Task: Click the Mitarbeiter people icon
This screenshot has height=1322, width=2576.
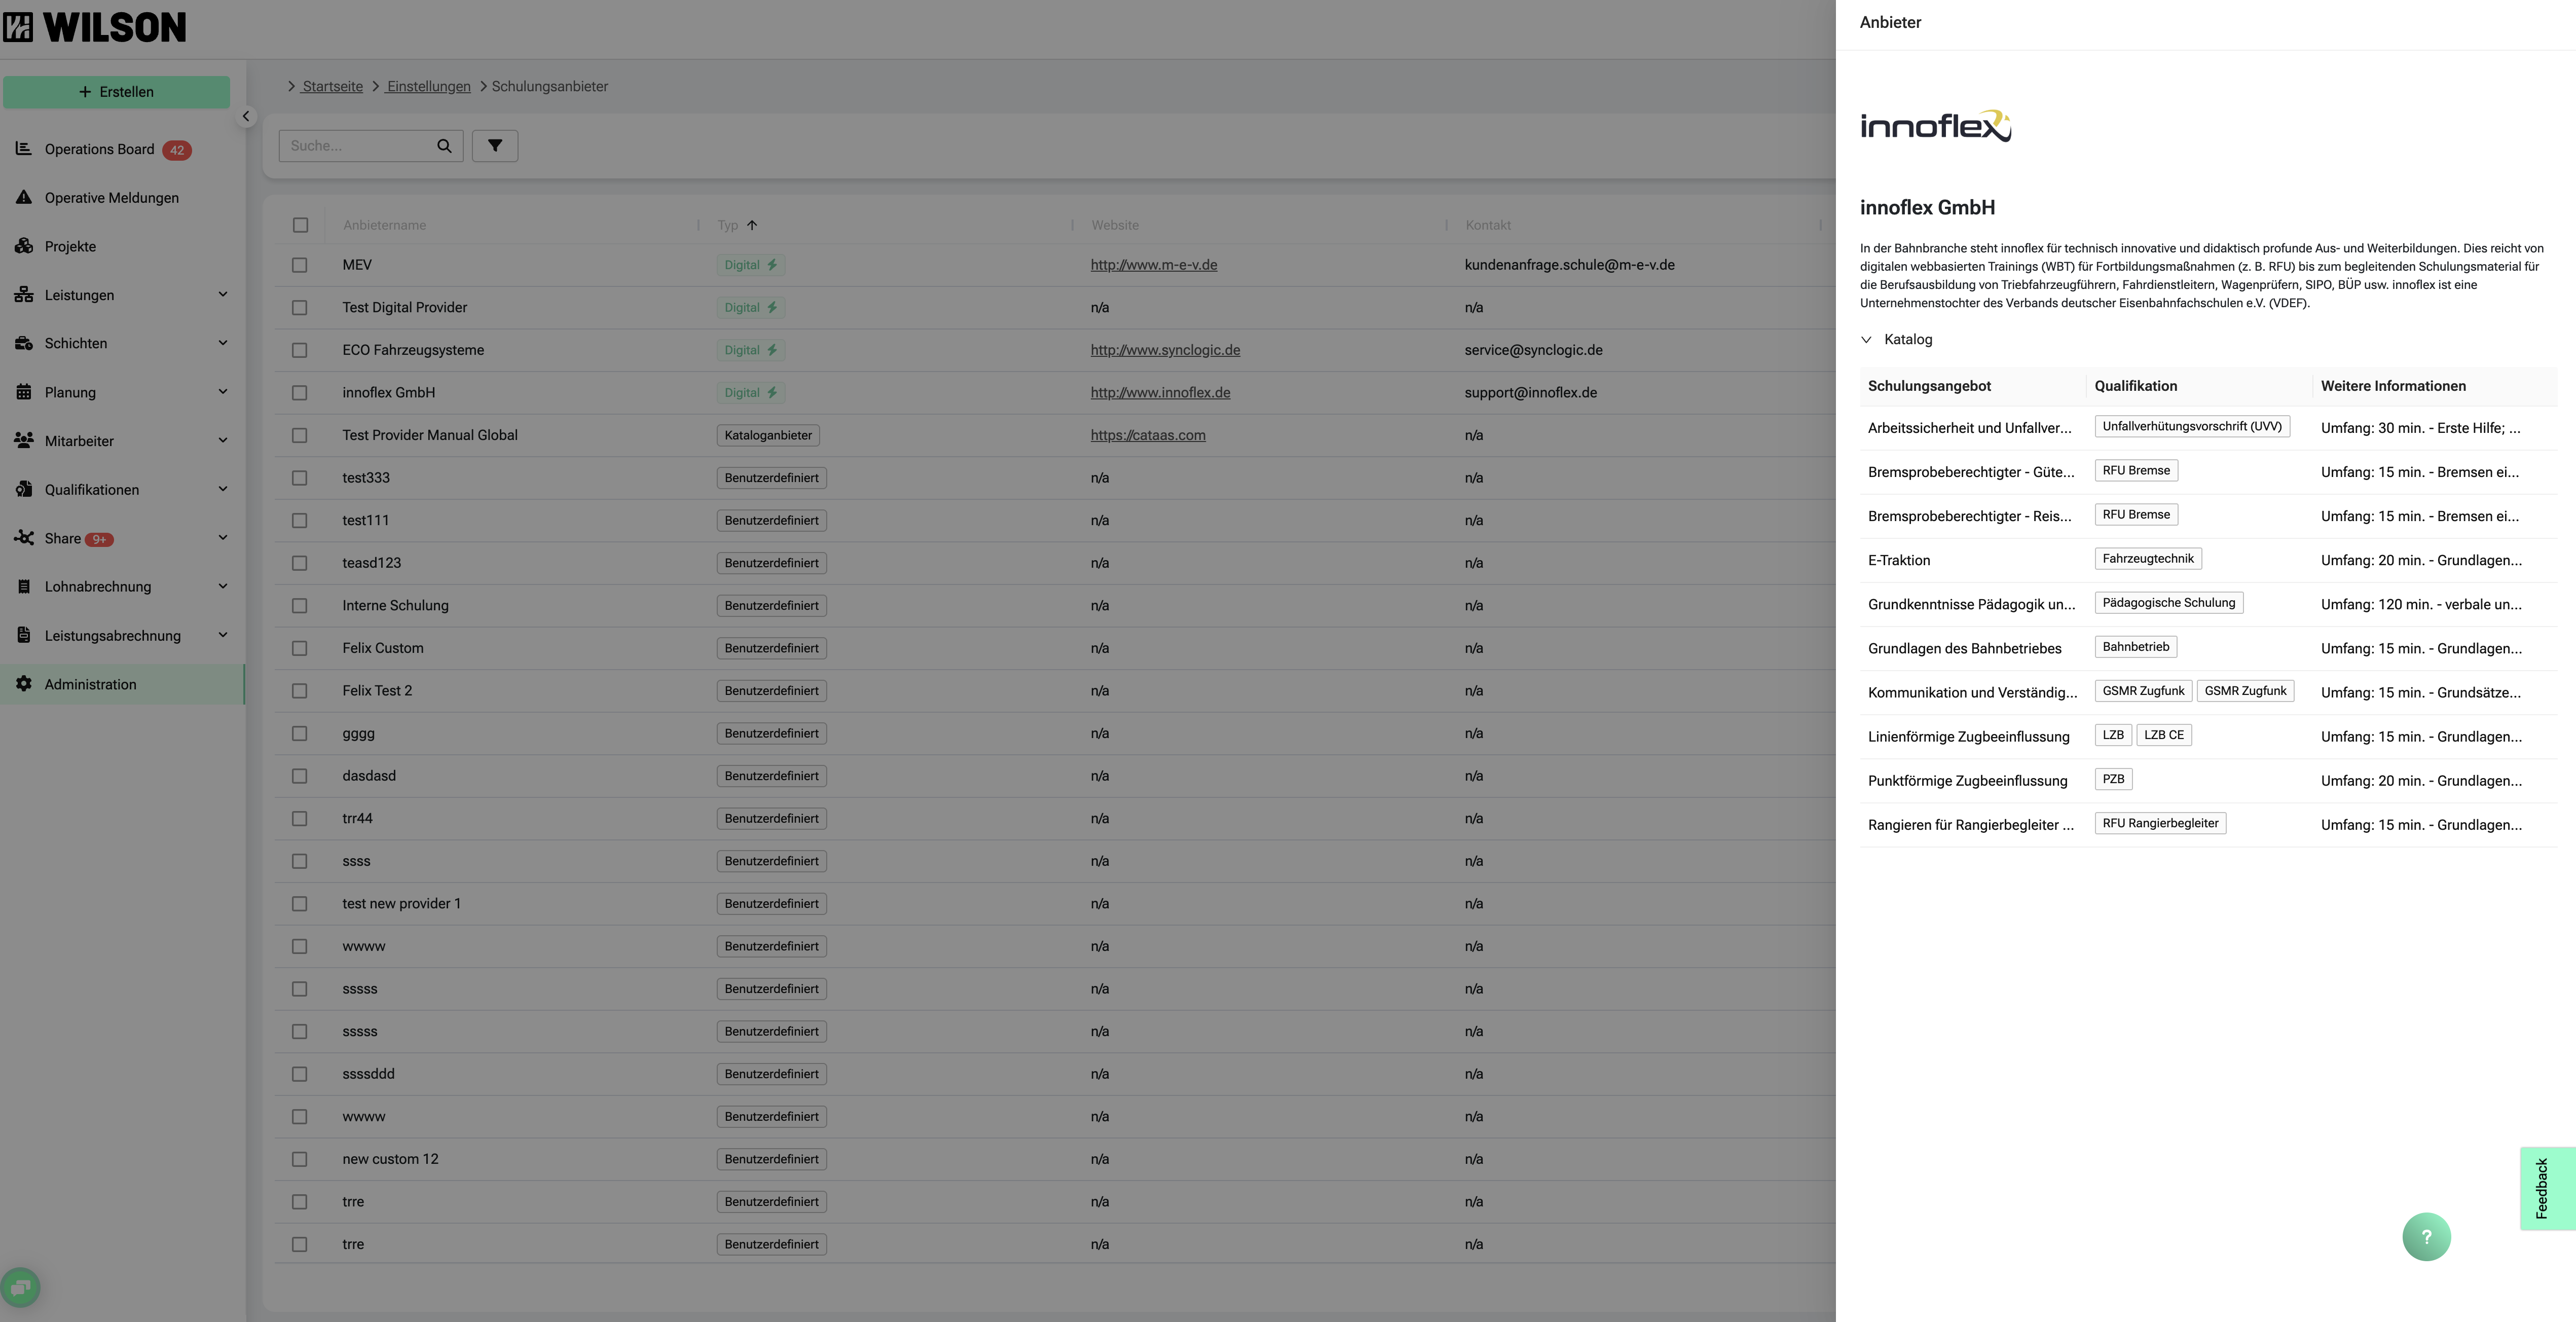Action: 23,440
